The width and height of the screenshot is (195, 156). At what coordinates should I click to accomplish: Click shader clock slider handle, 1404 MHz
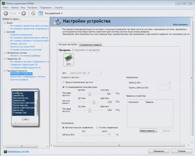pos(90,110)
